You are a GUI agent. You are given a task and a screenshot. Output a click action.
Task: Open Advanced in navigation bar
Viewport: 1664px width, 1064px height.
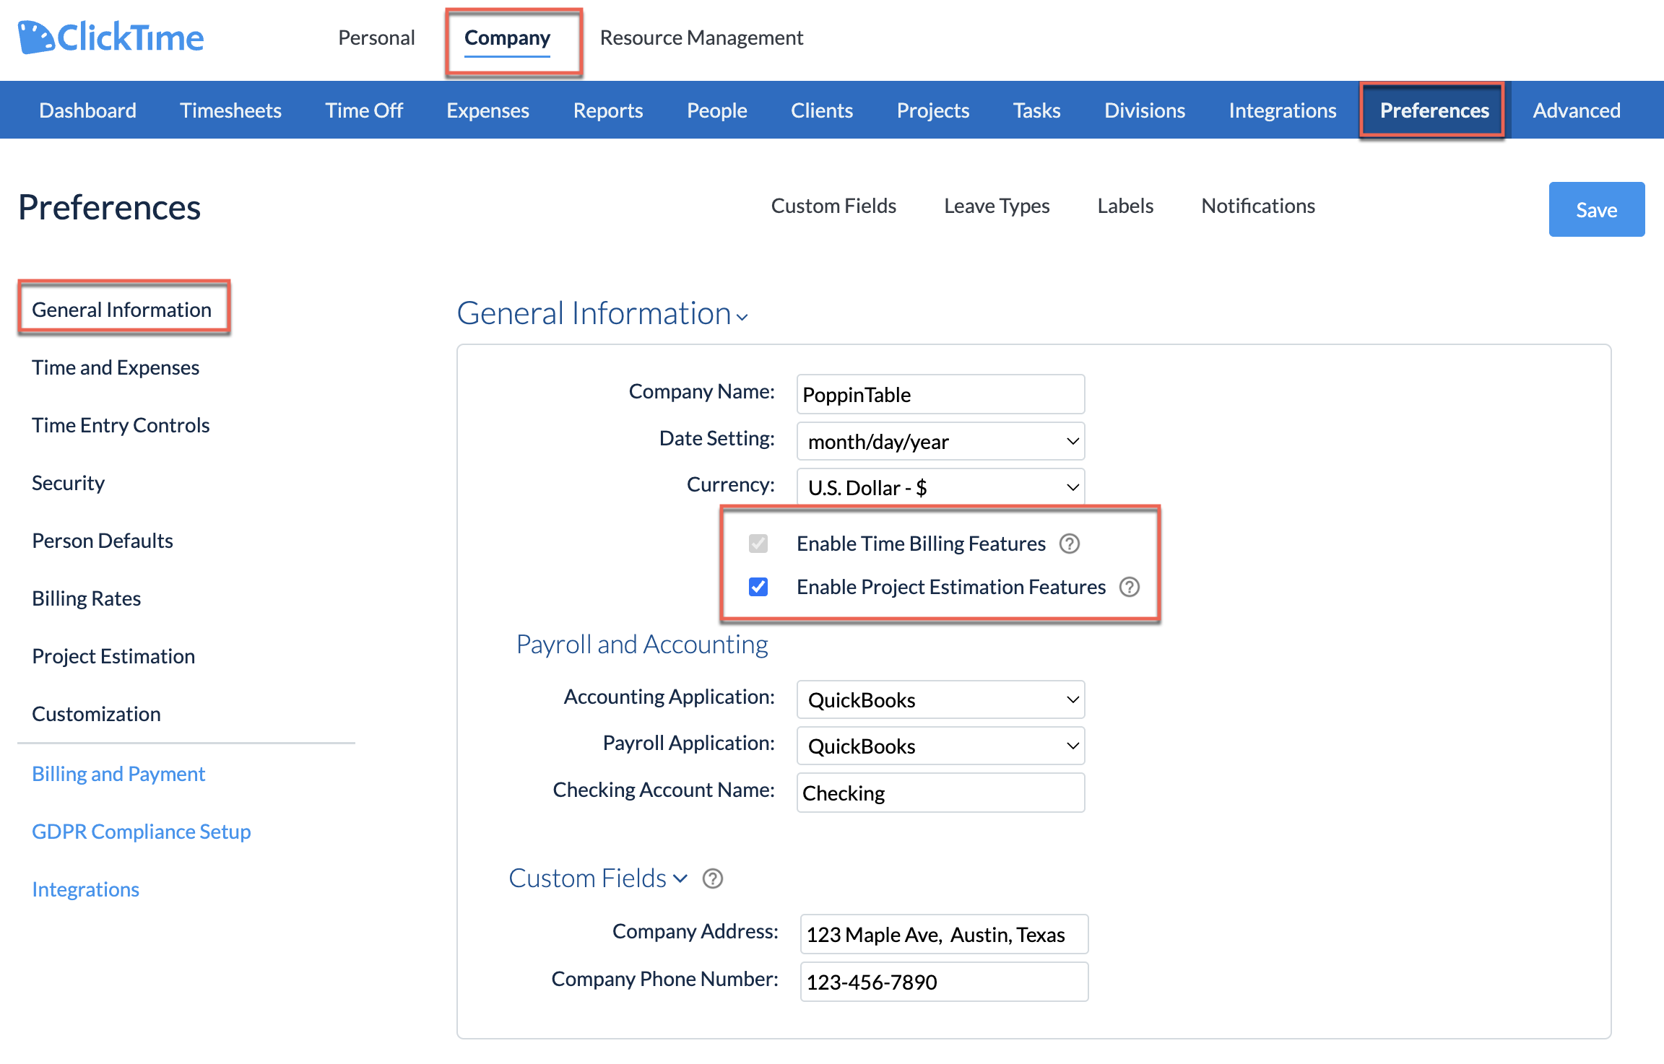click(1577, 110)
